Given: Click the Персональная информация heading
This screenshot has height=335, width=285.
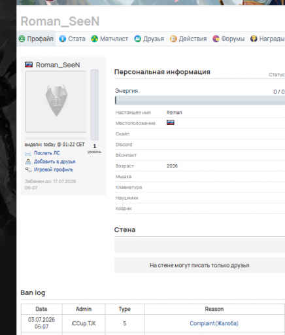Looking at the screenshot, I should coord(162,72).
